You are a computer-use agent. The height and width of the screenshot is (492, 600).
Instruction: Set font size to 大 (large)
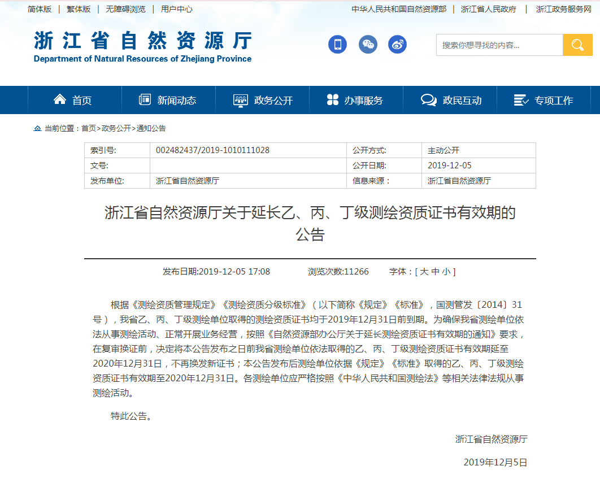(424, 272)
